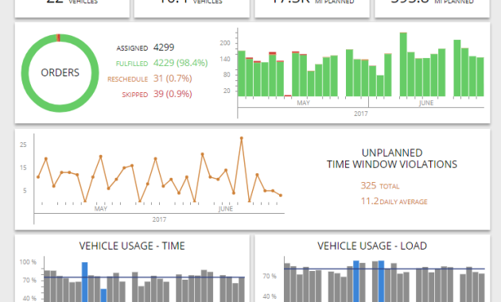Click the MAY label on violations chart axis

coord(101,209)
